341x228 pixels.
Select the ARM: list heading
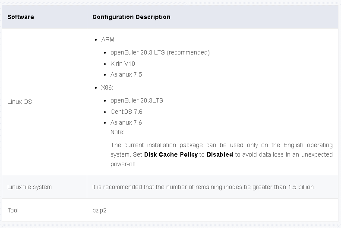[108, 39]
